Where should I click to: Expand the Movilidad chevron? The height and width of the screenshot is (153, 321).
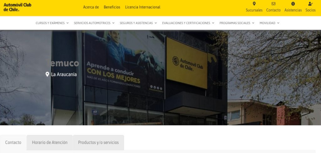click(x=278, y=23)
